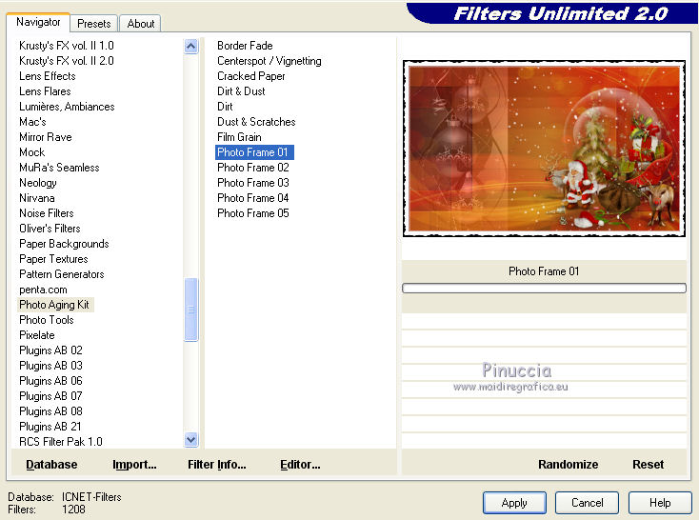Screen dimensions: 699x520
Task: Select Plugins AB 21 category
Action: [x=50, y=427]
